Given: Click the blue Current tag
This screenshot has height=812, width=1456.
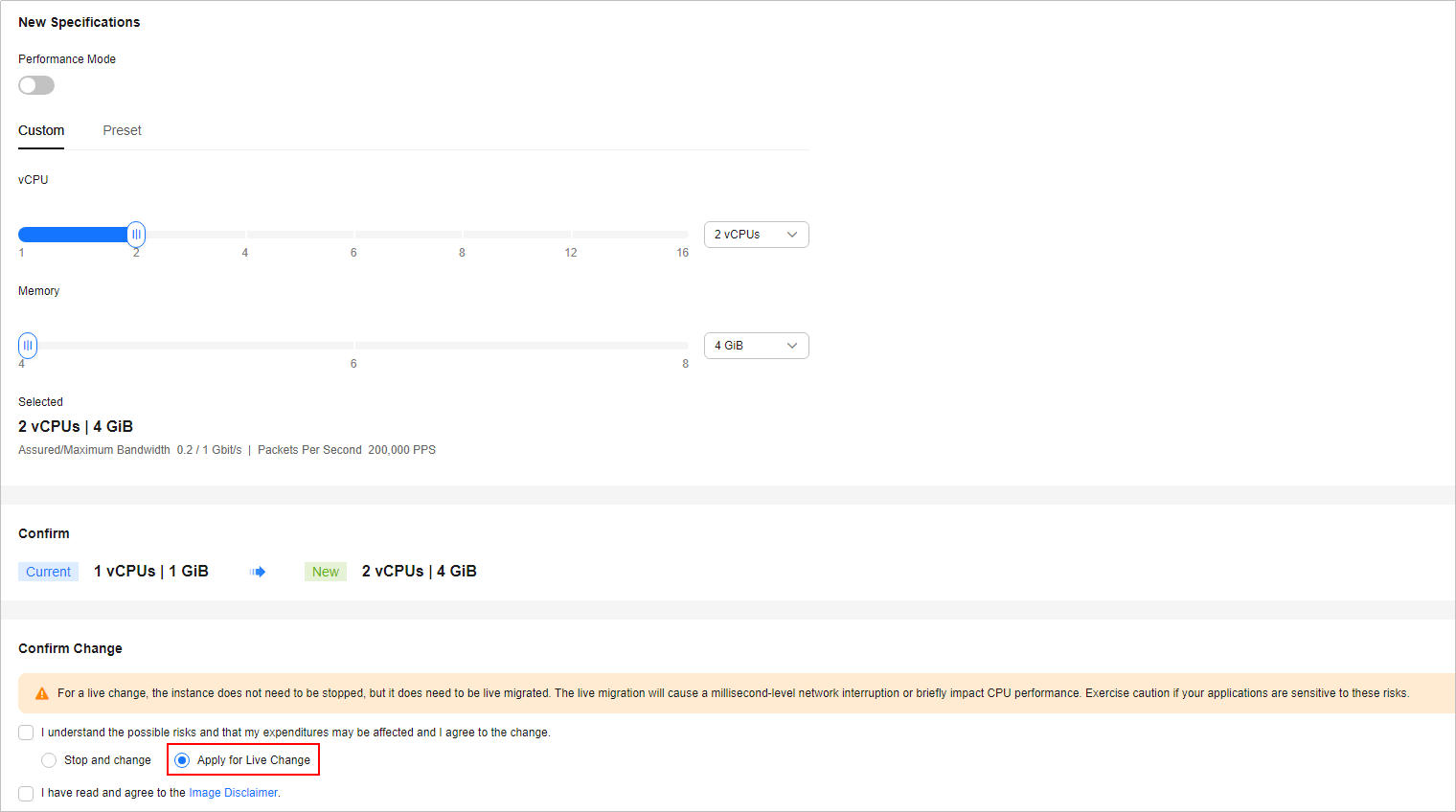Looking at the screenshot, I should [48, 572].
